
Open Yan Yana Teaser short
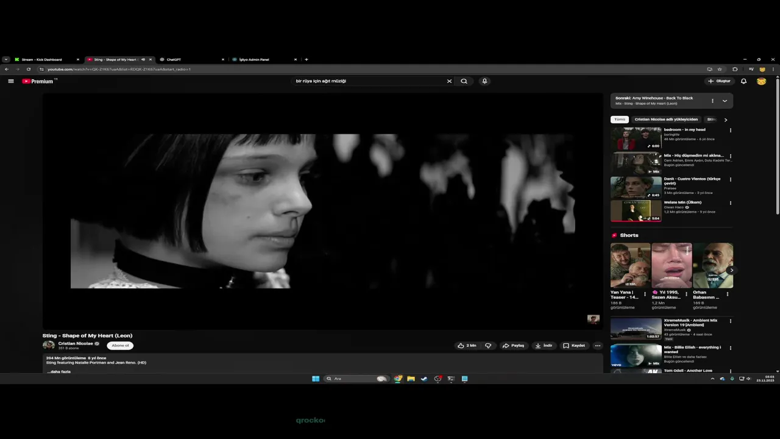coord(630,266)
